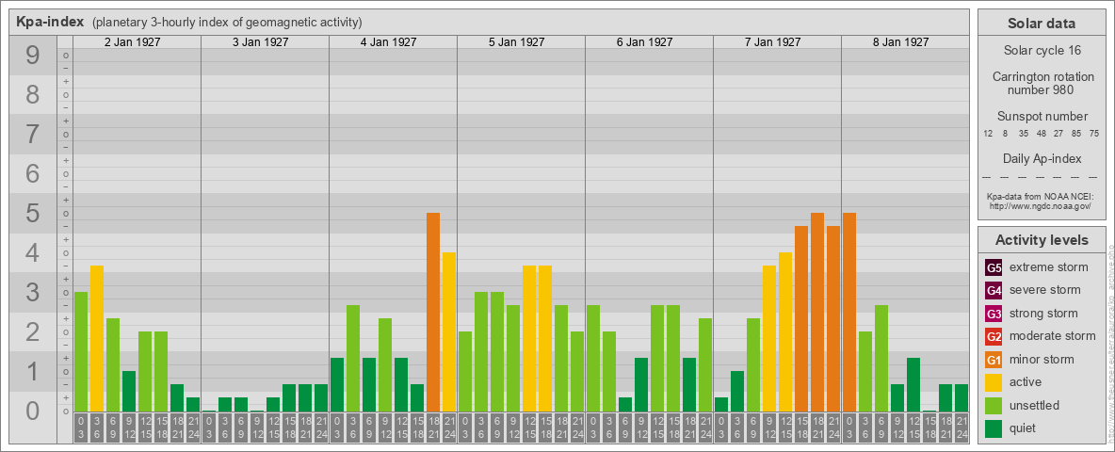
Task: Select the 8 Jan 1927 date header
Action: coord(900,42)
